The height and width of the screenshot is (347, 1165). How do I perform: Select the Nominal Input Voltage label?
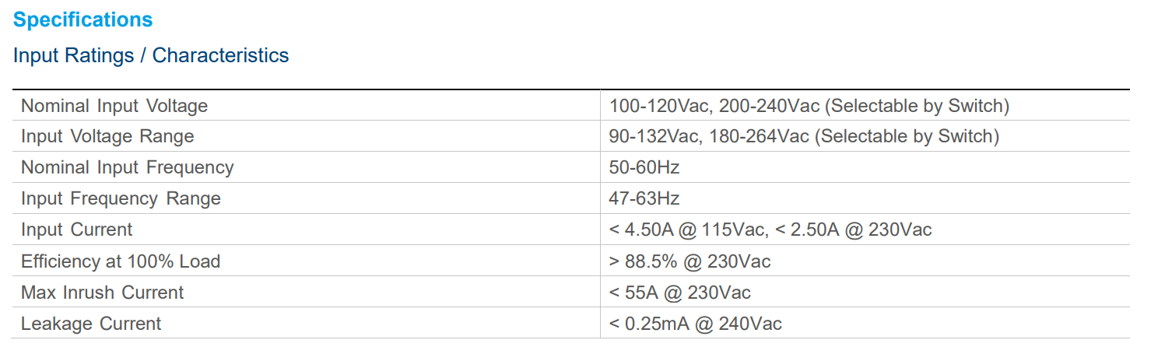click(114, 106)
